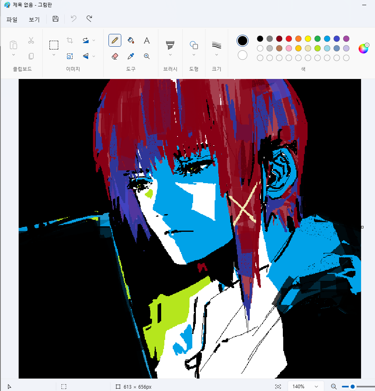
Task: Pick the yellow color swatch
Action: click(x=308, y=39)
